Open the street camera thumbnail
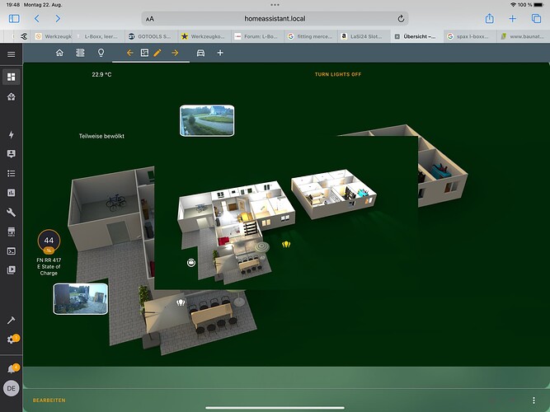The height and width of the screenshot is (412, 550). (x=207, y=120)
